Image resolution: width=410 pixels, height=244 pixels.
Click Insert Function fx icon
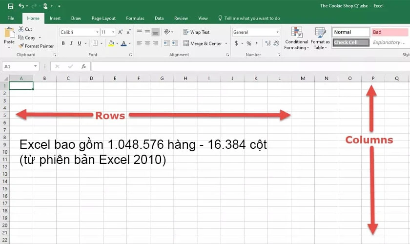pyautogui.click(x=83, y=66)
